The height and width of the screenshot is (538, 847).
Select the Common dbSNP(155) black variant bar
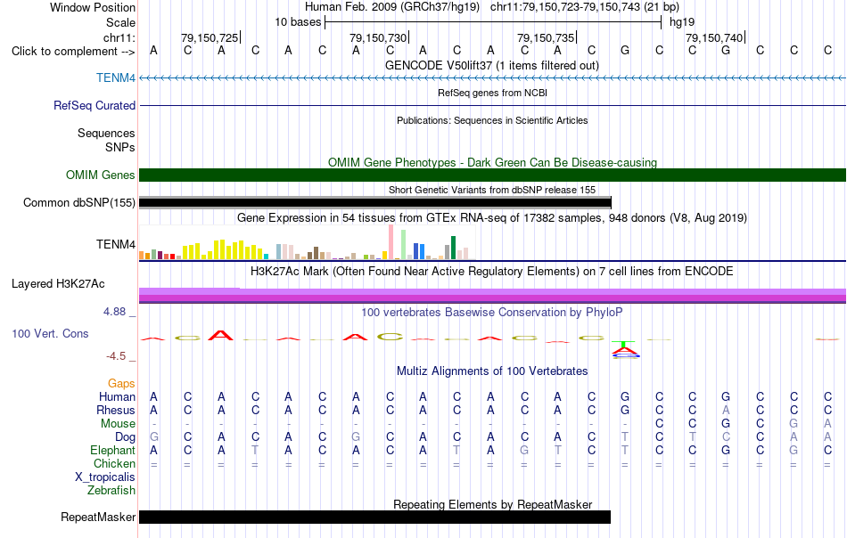[x=374, y=203]
